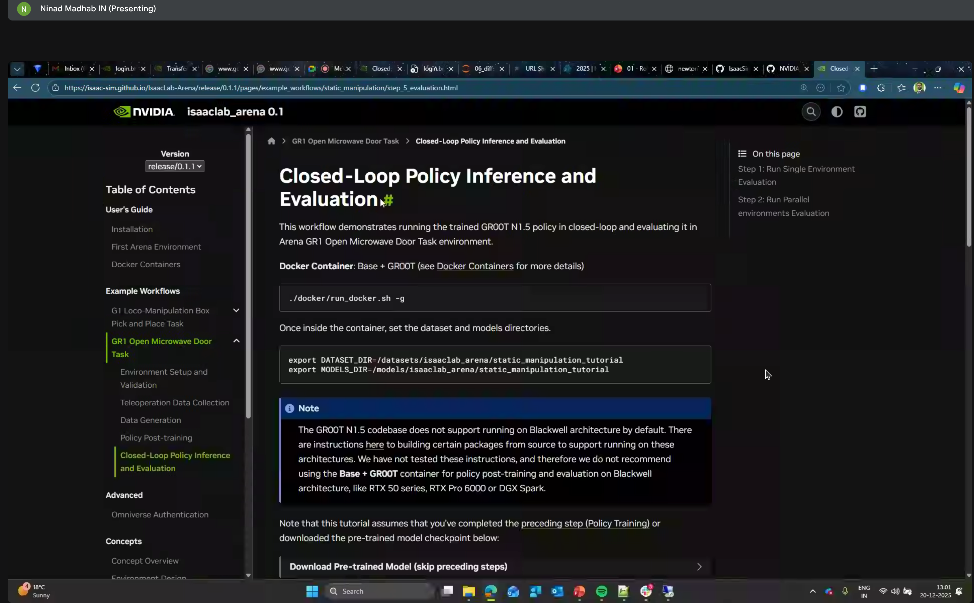
Task: Click the browser address bar URL
Action: 261,88
